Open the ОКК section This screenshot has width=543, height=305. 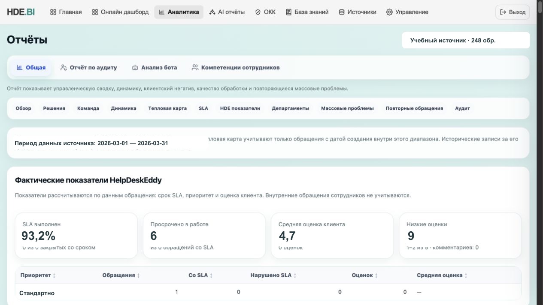(265, 12)
